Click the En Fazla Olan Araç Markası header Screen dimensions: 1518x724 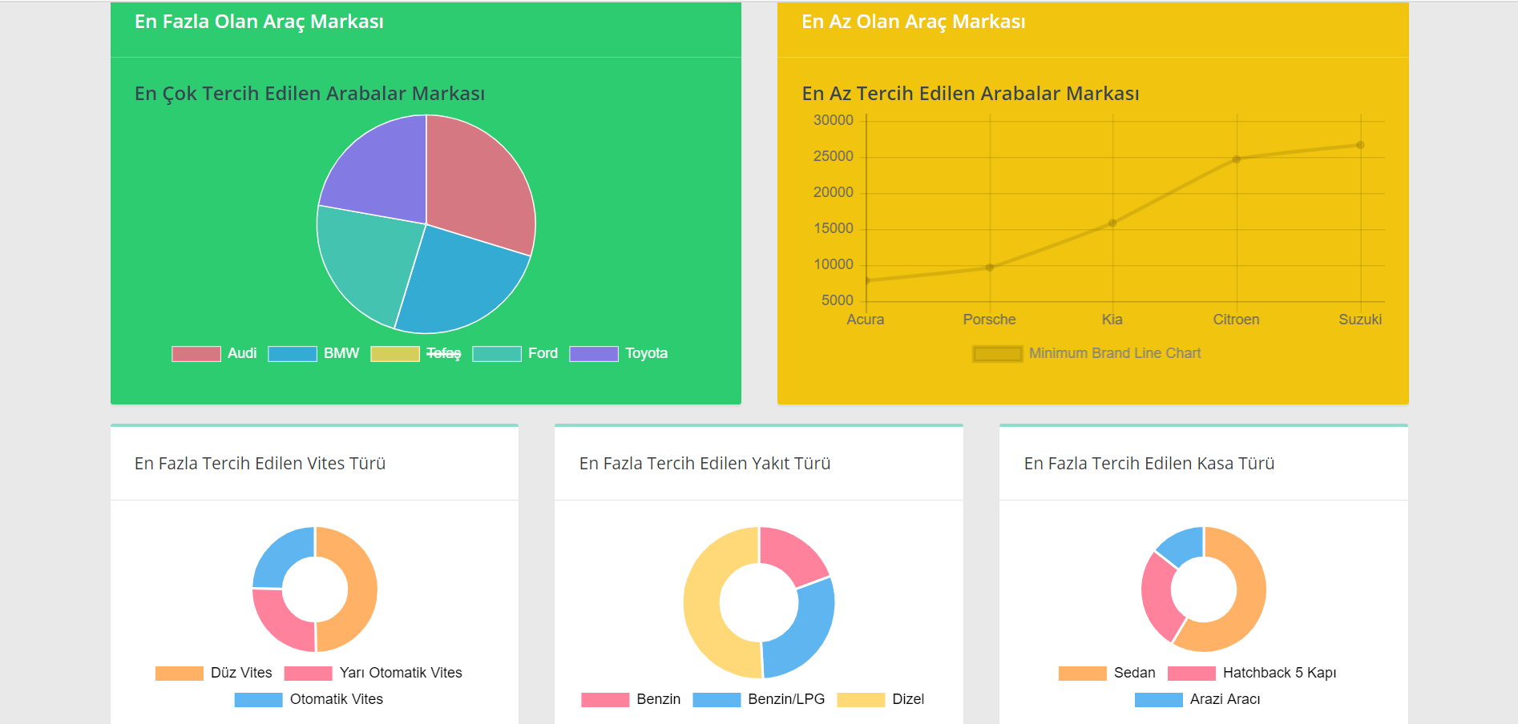(259, 22)
